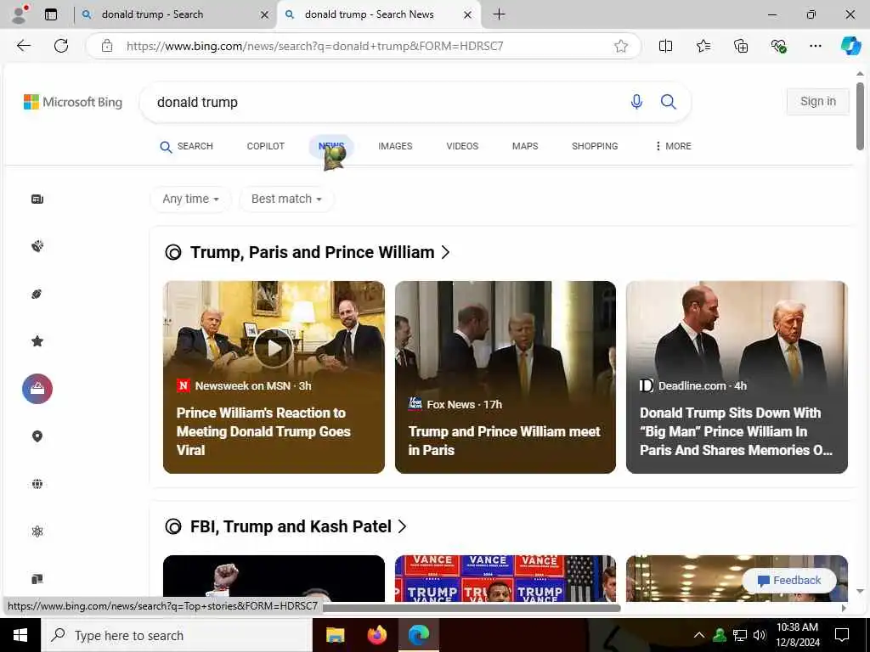This screenshot has width=870, height=652.
Task: Open Browser essentials heart icon
Action: (x=778, y=46)
